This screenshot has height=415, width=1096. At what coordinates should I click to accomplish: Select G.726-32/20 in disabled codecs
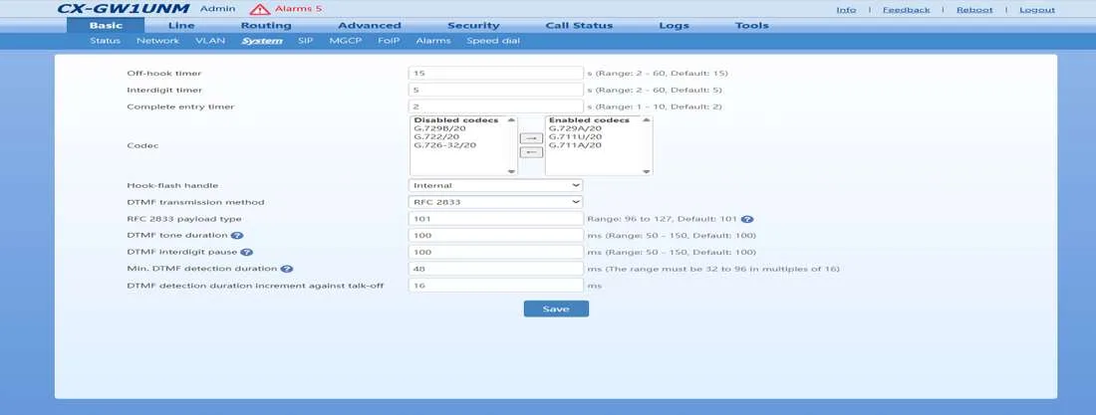(444, 145)
